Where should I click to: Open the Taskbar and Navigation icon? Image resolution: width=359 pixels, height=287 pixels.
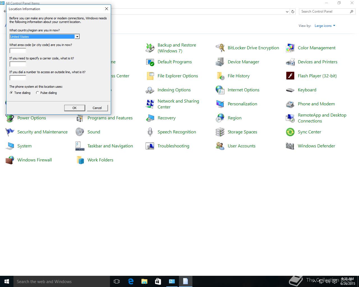click(80, 146)
